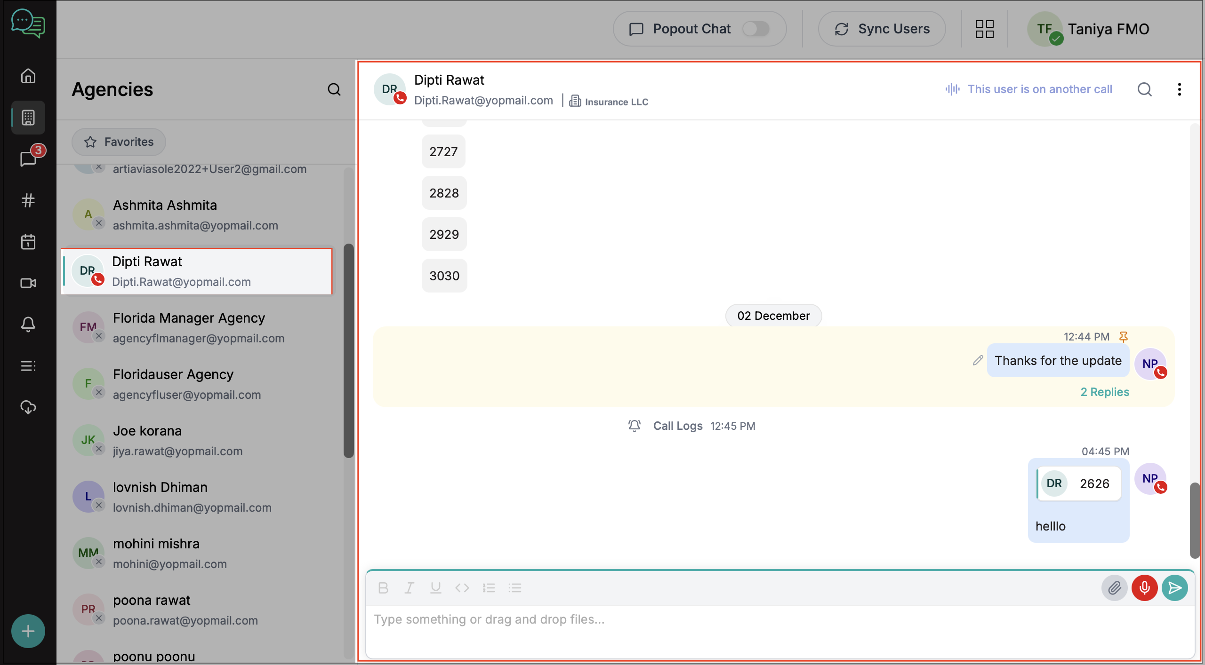The width and height of the screenshot is (1205, 665).
Task: Open the Home icon in sidebar
Action: click(x=28, y=76)
